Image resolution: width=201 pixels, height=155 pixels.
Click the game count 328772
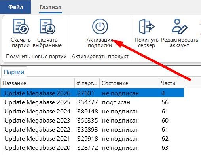click(87, 148)
